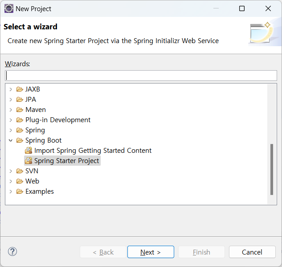This screenshot has width=282, height=267.
Task: Click Spring Starter Project wizard icon
Action: pos(29,161)
